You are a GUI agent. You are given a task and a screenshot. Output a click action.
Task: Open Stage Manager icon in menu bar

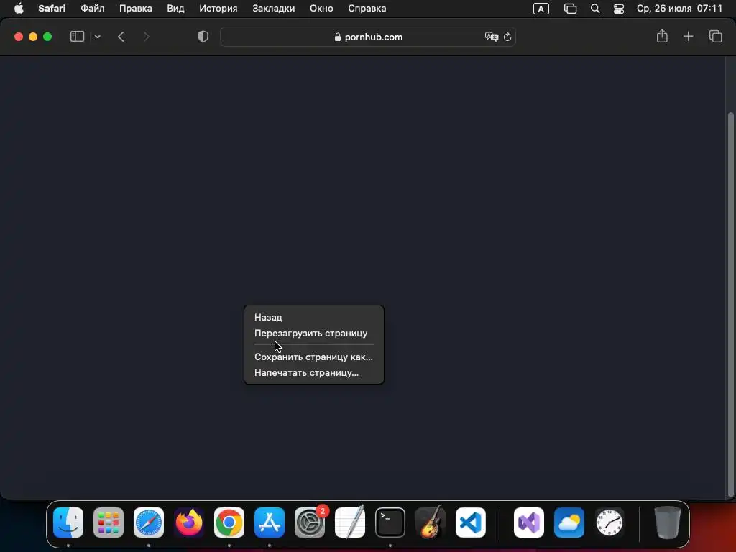(x=570, y=9)
